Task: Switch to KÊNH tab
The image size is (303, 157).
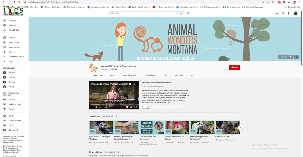Action: point(165,75)
